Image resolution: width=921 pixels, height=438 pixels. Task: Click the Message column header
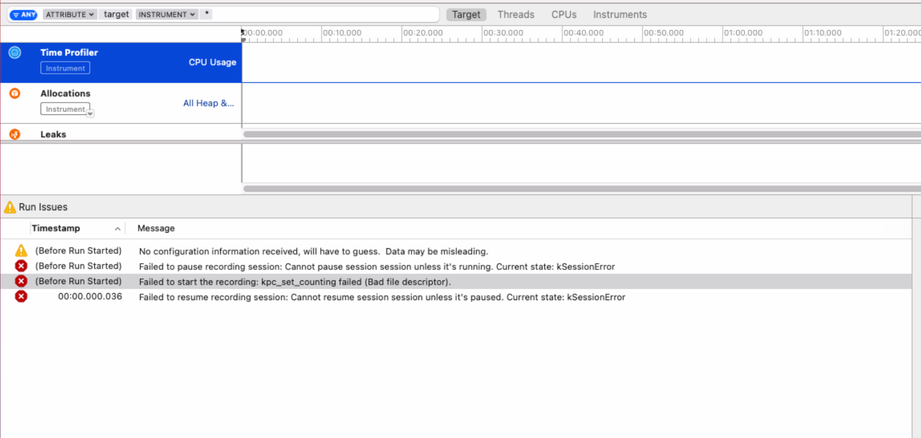pos(156,228)
